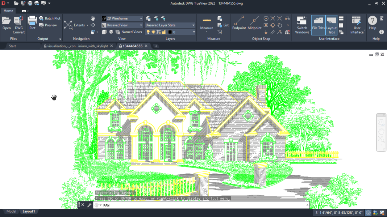The height and width of the screenshot is (217, 387).
Task: Toggle Endpoint object snap
Action: point(239,23)
